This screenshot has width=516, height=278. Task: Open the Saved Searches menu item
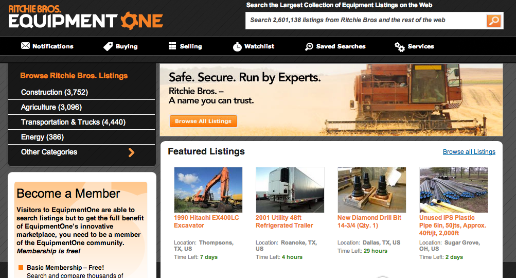pos(335,46)
